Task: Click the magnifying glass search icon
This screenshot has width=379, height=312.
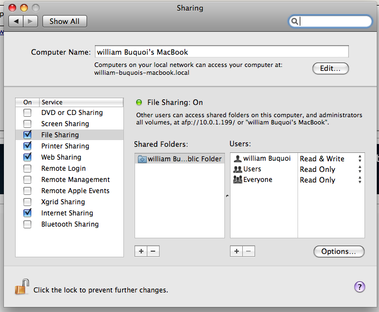Action: [294, 21]
